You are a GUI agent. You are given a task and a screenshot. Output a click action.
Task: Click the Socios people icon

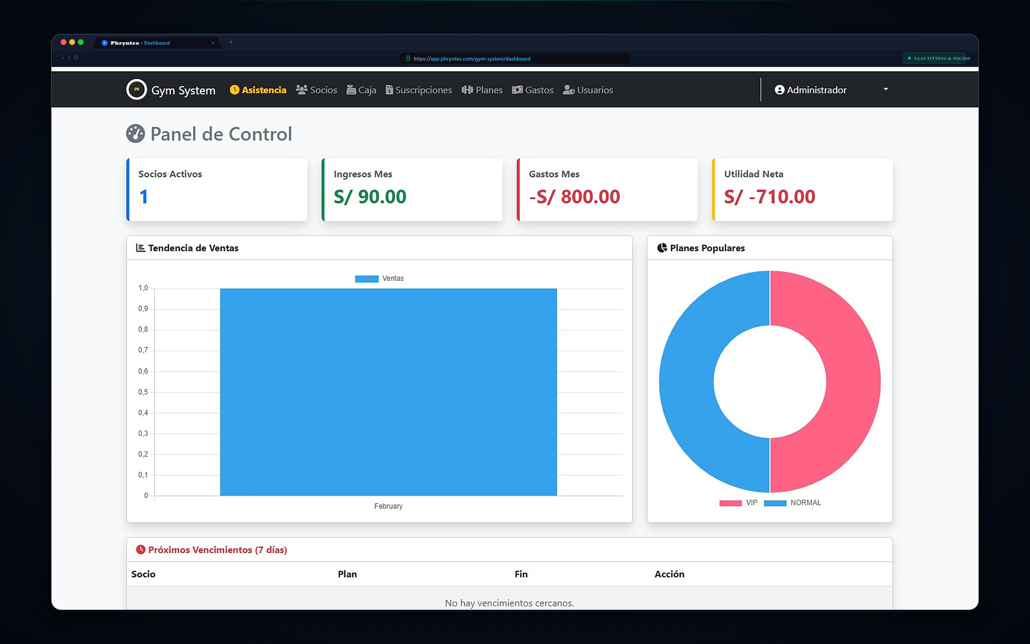point(301,90)
